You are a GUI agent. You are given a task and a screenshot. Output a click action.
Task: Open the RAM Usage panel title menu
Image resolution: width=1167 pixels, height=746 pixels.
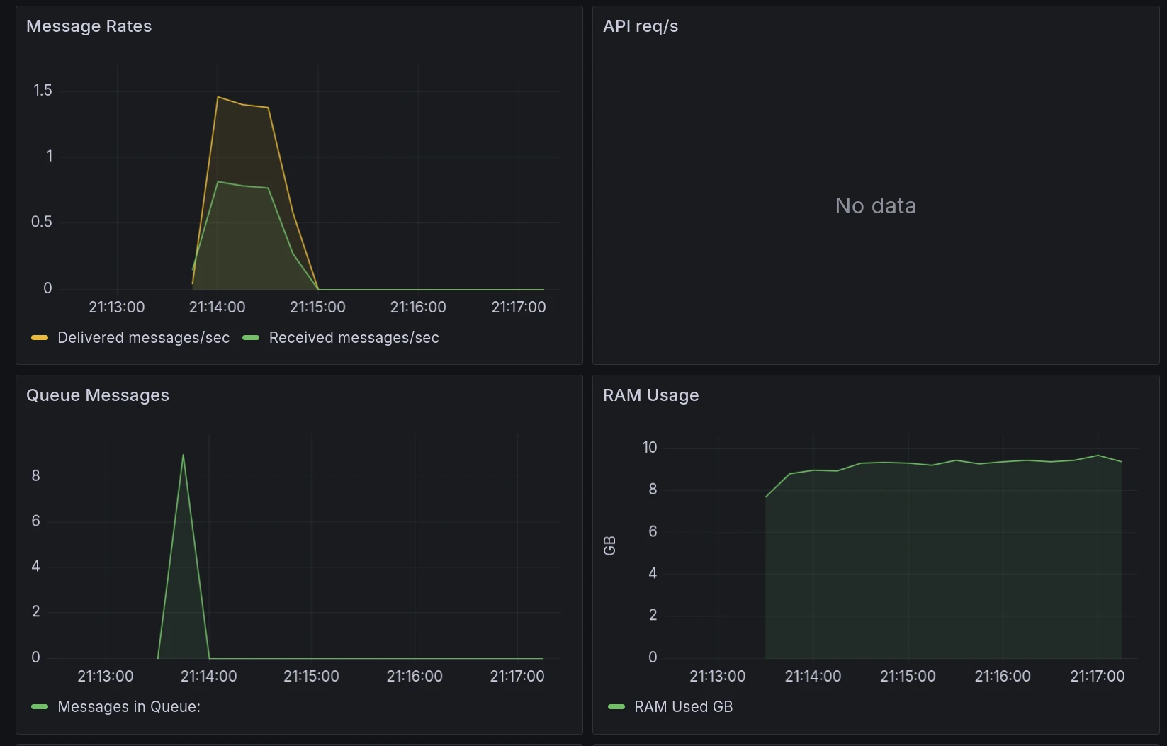(x=650, y=395)
